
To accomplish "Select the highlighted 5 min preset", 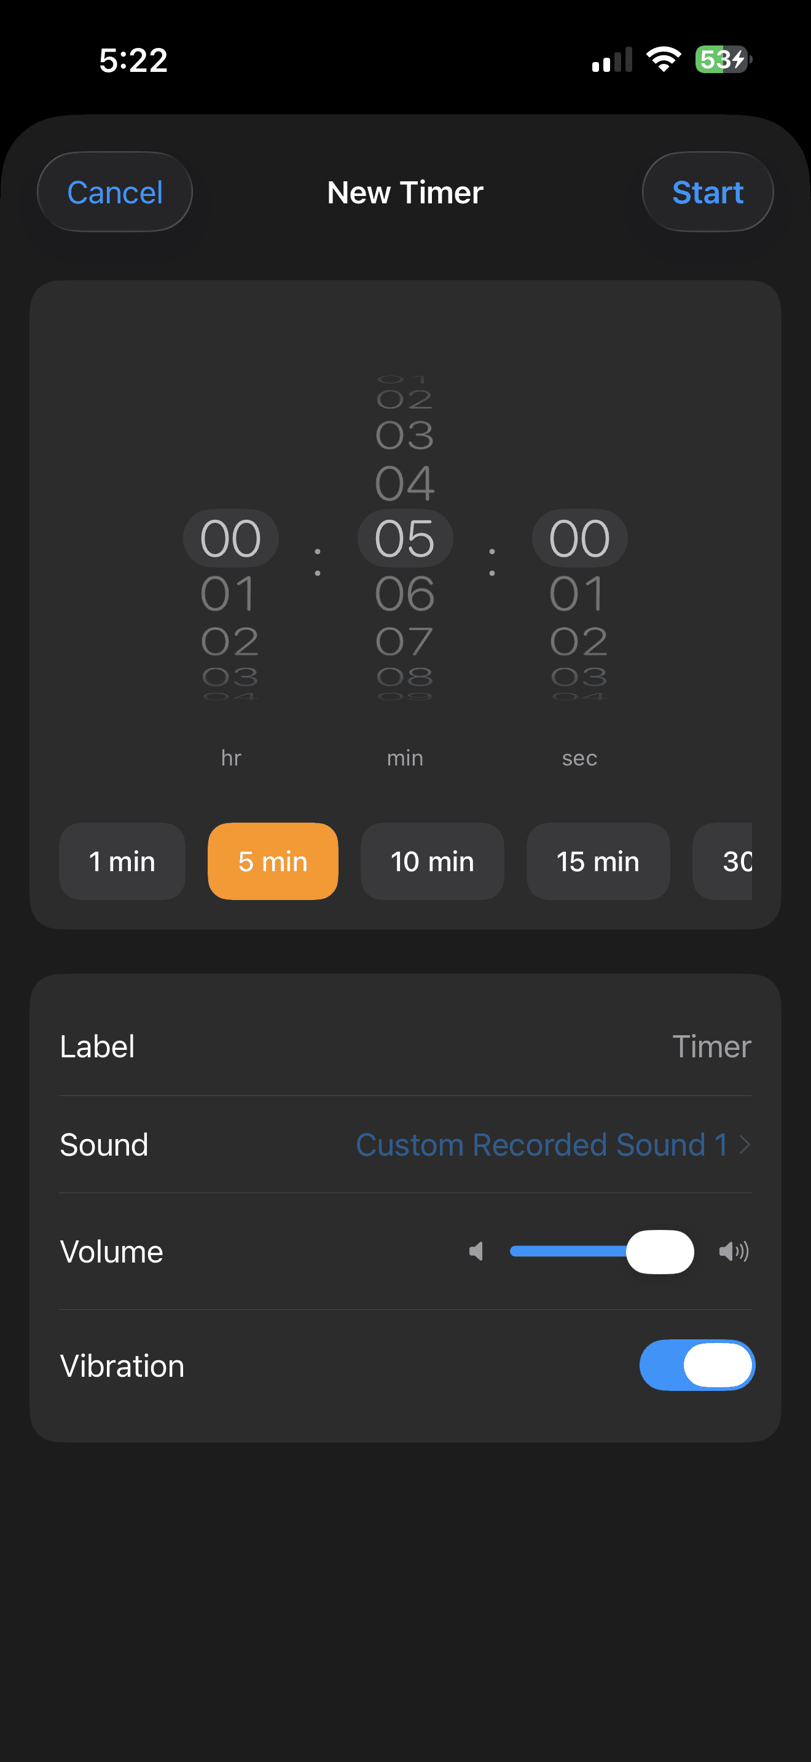I will 273,861.
